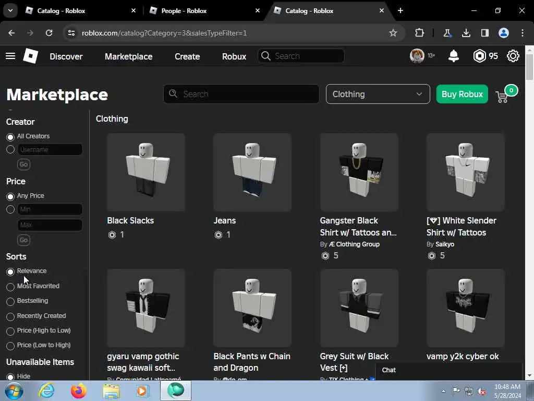Sort by Bestselling

tap(10, 301)
